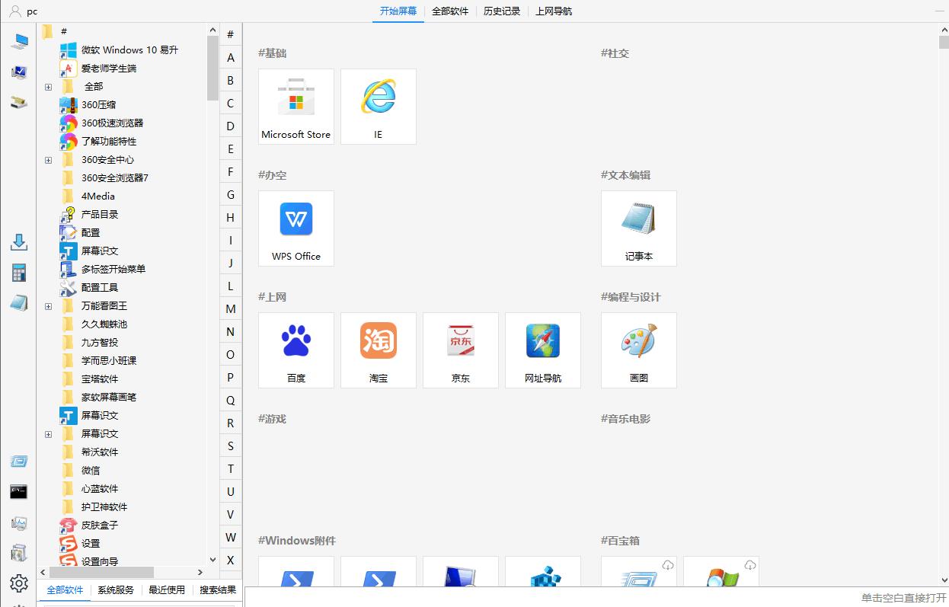
Task: Open the command prompt icon in sidebar
Action: pyautogui.click(x=19, y=492)
